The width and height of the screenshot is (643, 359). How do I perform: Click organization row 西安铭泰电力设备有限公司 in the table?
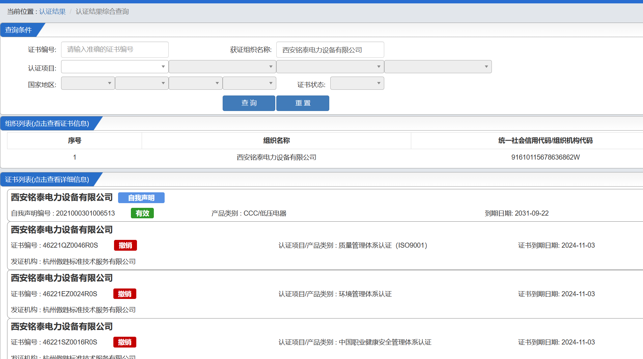[276, 157]
